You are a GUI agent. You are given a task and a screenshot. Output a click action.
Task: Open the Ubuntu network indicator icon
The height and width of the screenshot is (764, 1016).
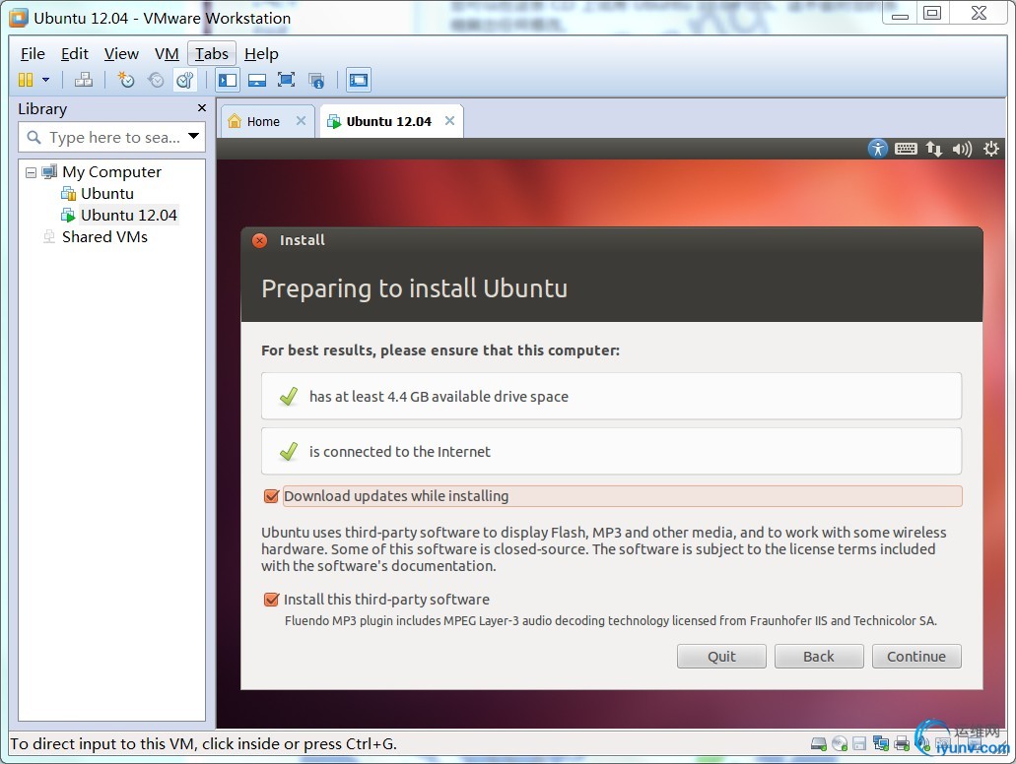tap(933, 149)
